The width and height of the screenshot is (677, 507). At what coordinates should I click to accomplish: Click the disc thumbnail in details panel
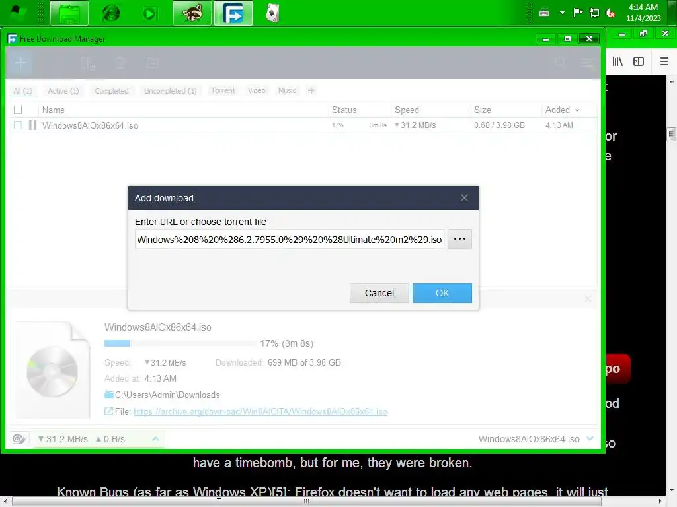click(53, 370)
